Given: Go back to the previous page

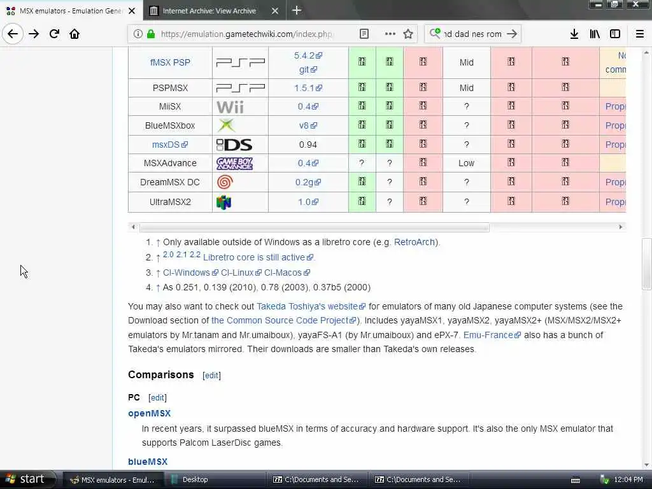Looking at the screenshot, I should coord(13,34).
